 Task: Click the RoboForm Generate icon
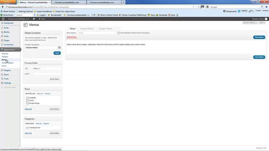[157, 15]
